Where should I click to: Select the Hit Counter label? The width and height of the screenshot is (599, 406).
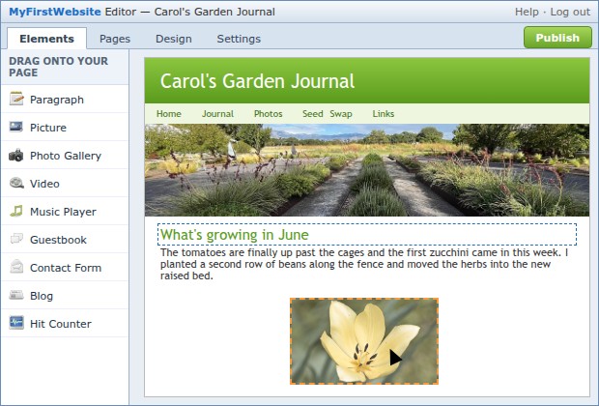pos(60,324)
